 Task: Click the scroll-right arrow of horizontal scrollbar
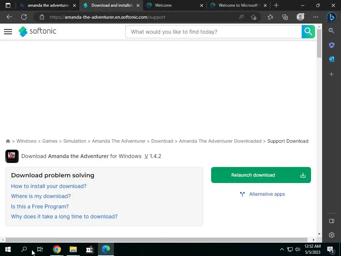click(313, 240)
